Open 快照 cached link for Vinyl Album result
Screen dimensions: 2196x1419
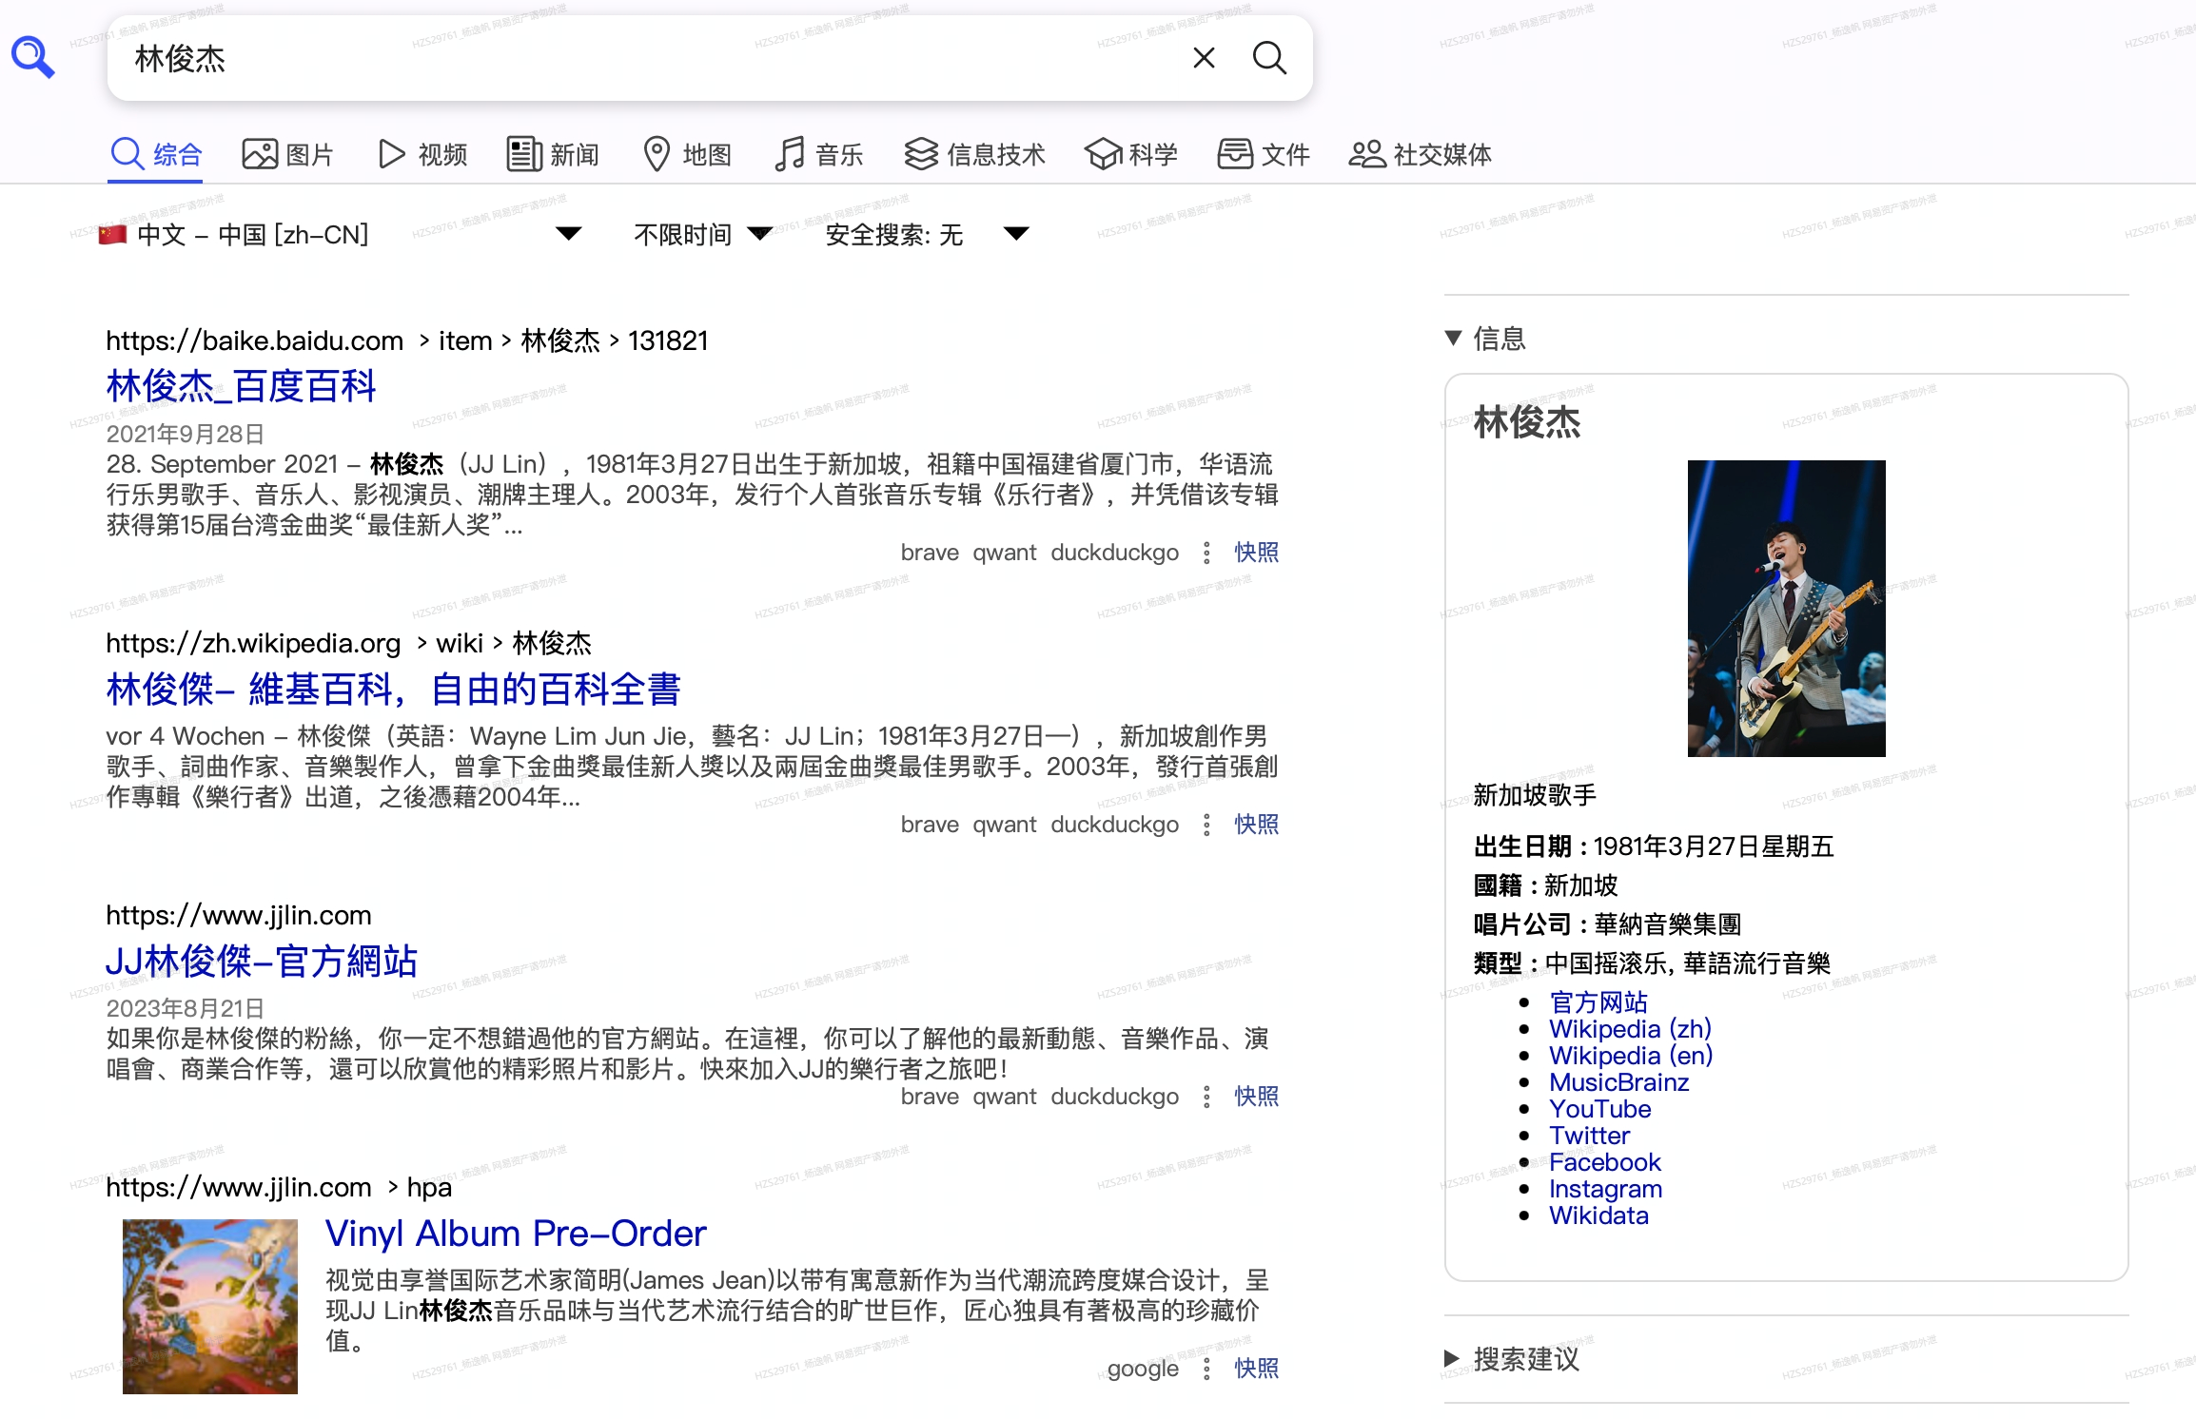[1256, 1369]
